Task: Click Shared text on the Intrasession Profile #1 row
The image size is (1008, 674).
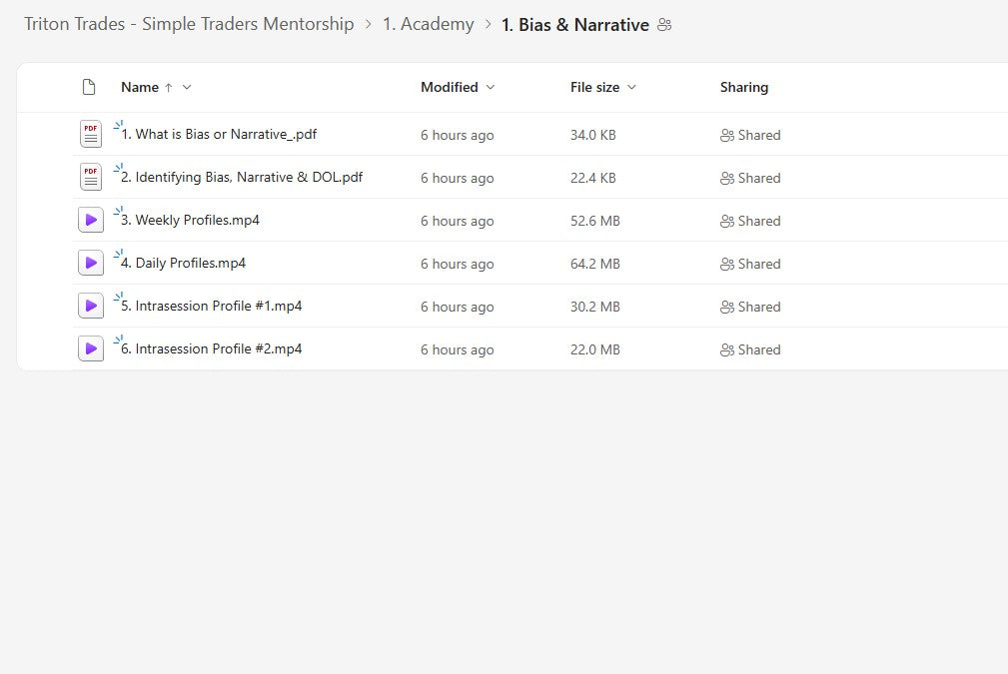Action: (x=758, y=307)
